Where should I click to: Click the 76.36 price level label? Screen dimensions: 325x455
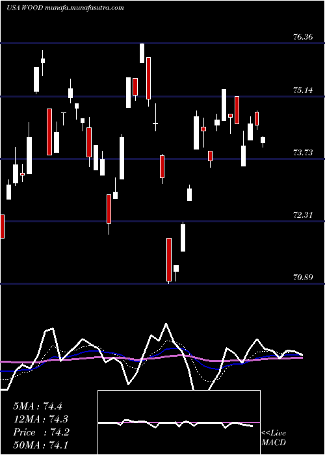click(x=303, y=37)
